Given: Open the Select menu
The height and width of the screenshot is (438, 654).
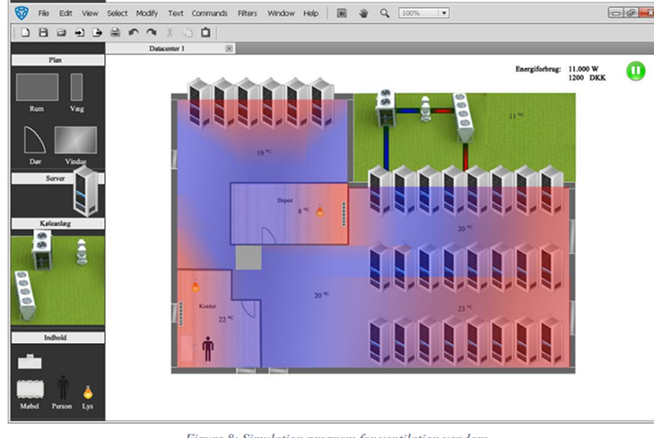Looking at the screenshot, I should coord(118,13).
